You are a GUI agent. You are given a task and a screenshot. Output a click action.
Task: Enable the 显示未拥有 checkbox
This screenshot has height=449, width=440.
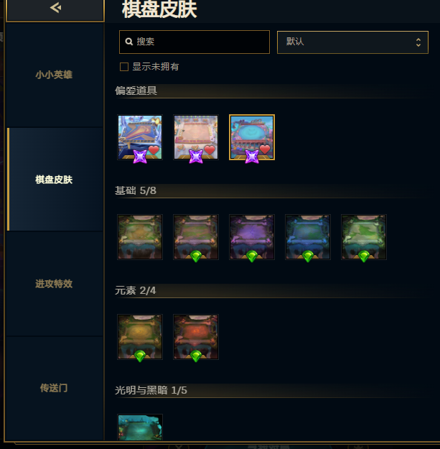tap(124, 67)
